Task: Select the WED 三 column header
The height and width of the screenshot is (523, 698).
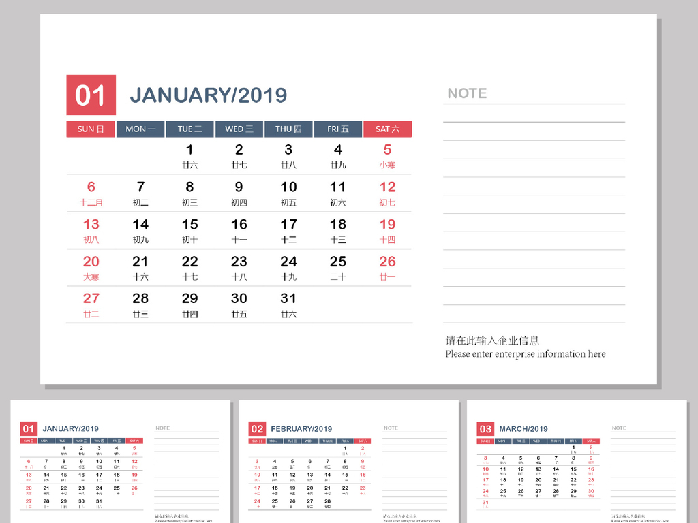Action: pyautogui.click(x=239, y=129)
